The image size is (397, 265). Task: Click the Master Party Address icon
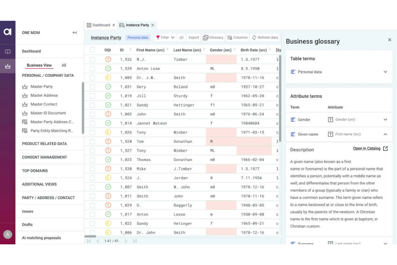point(25,122)
